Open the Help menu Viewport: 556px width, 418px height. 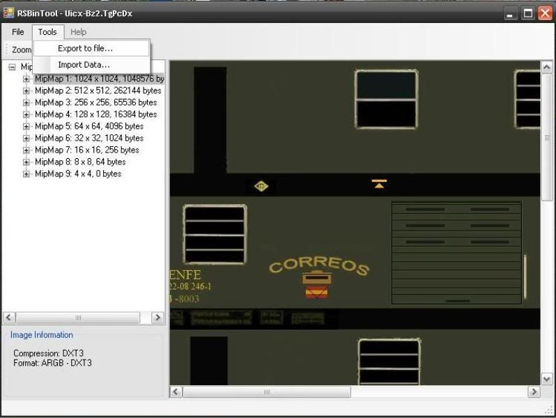click(x=78, y=32)
